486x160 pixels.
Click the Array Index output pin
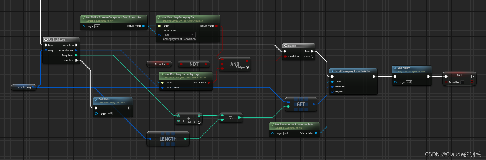76,55
